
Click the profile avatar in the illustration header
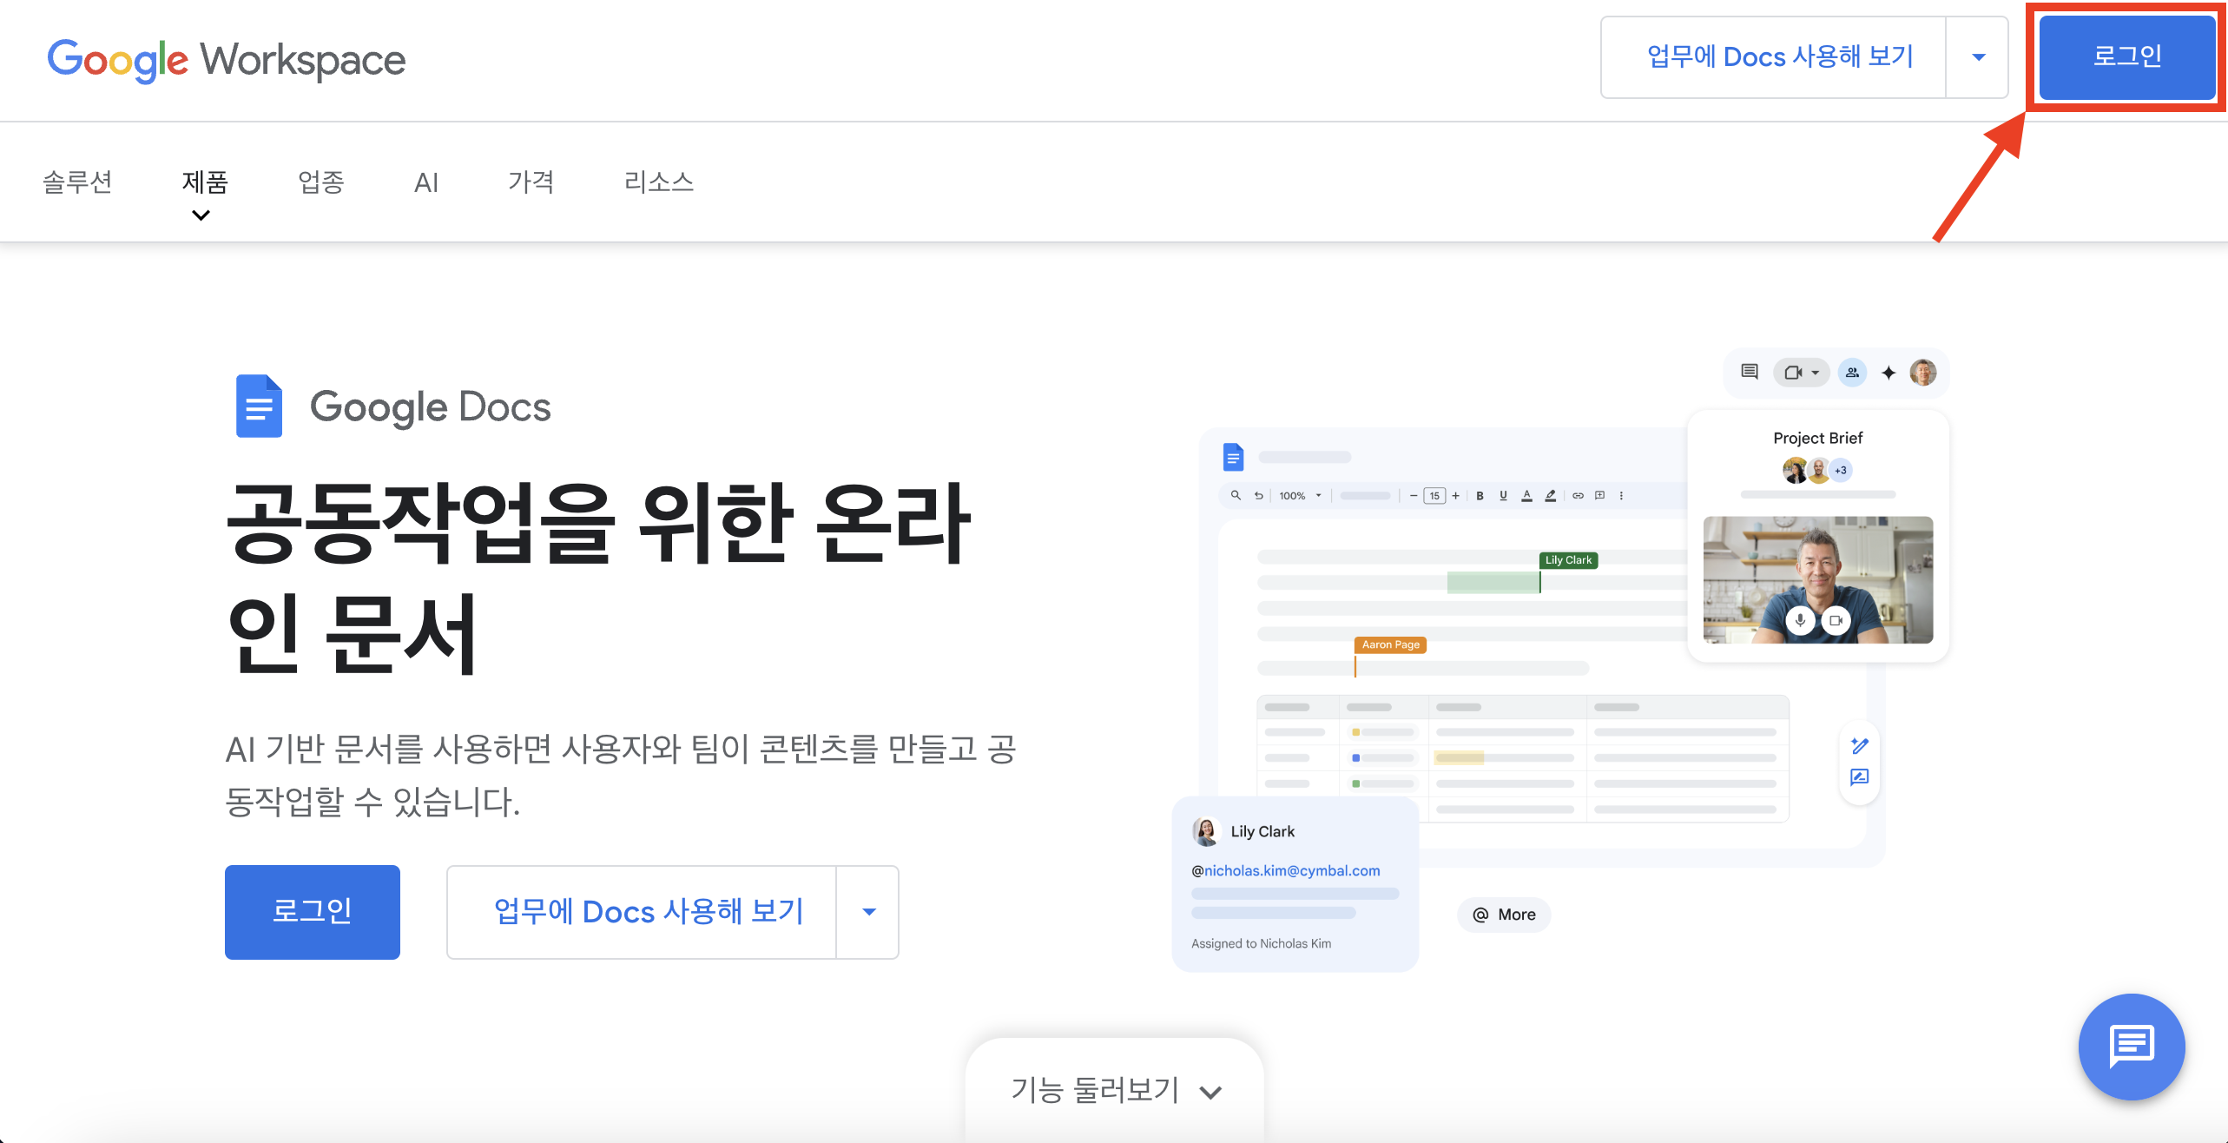(x=1923, y=373)
